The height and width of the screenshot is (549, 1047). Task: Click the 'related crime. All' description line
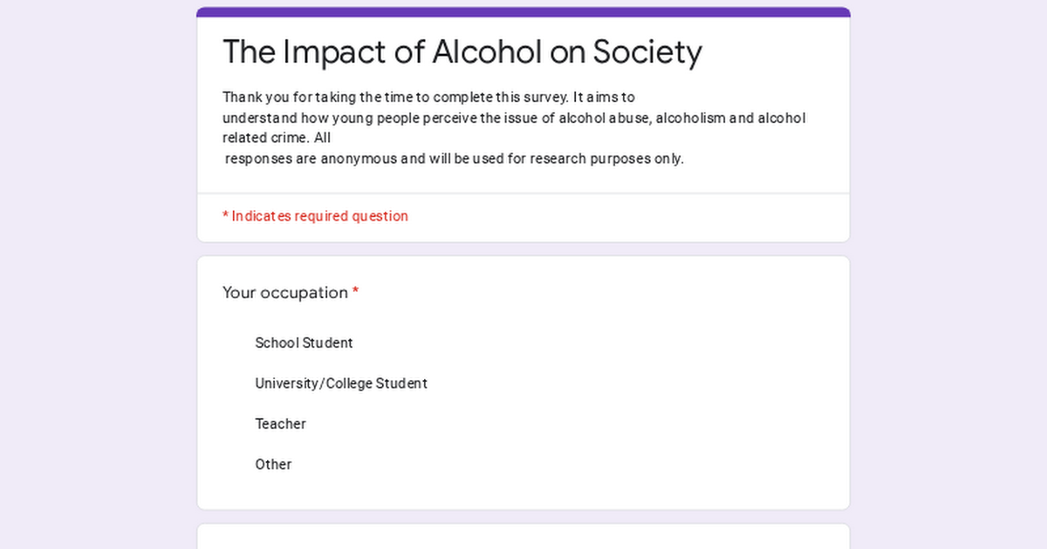[x=276, y=139]
